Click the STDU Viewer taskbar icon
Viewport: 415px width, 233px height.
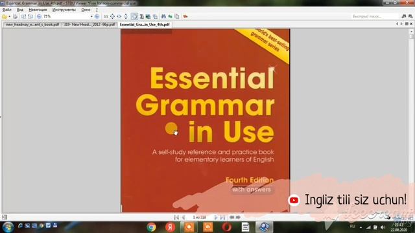(264, 227)
